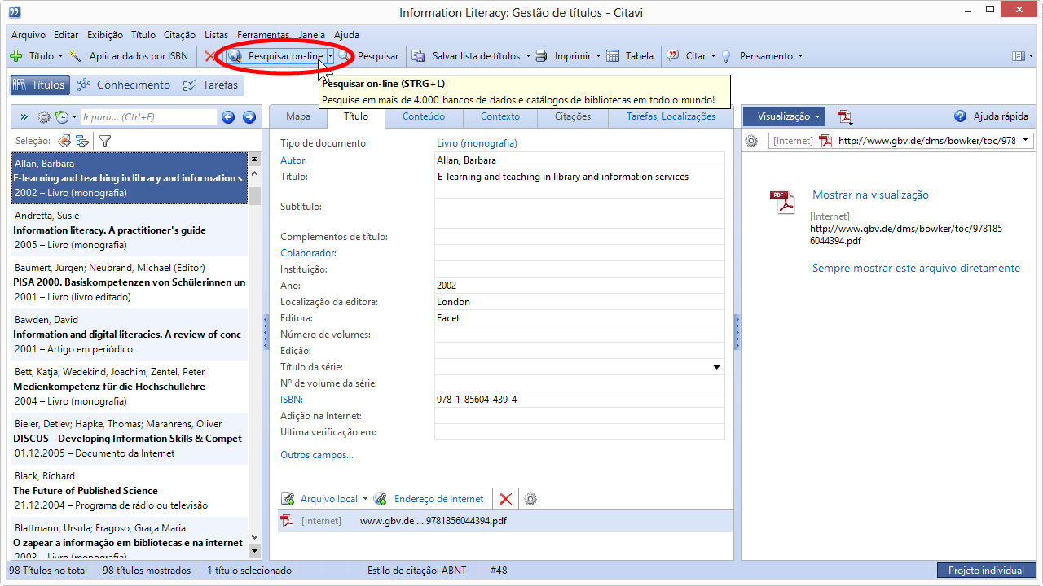The height and width of the screenshot is (586, 1043).
Task: Open Título button dropdown arrow
Action: click(60, 56)
